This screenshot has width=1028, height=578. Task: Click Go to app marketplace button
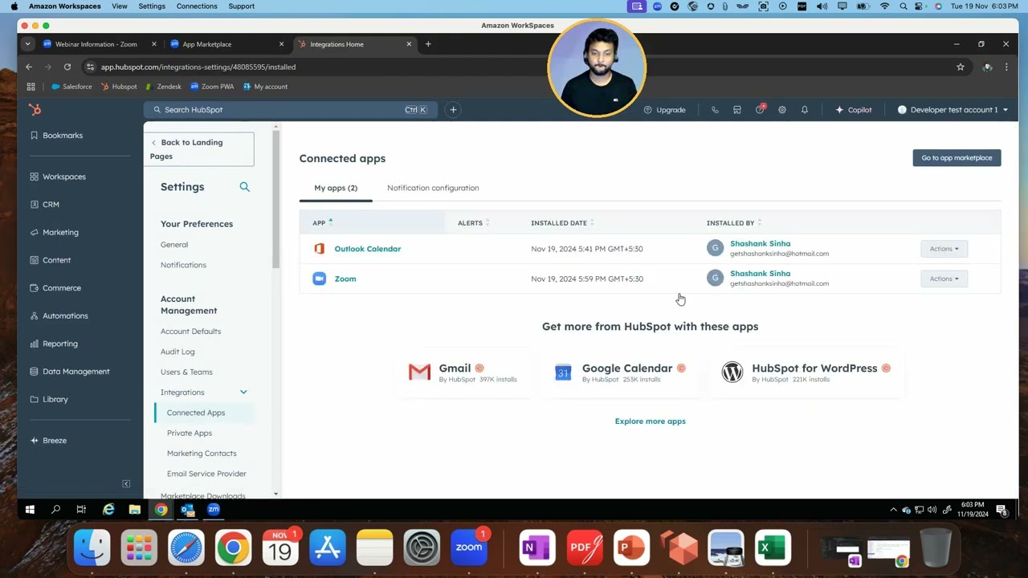coord(957,158)
